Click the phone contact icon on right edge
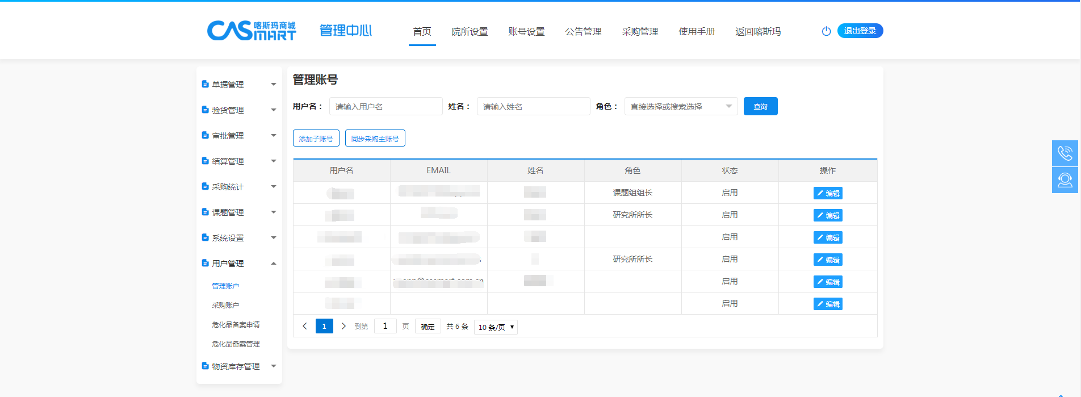 (x=1065, y=153)
